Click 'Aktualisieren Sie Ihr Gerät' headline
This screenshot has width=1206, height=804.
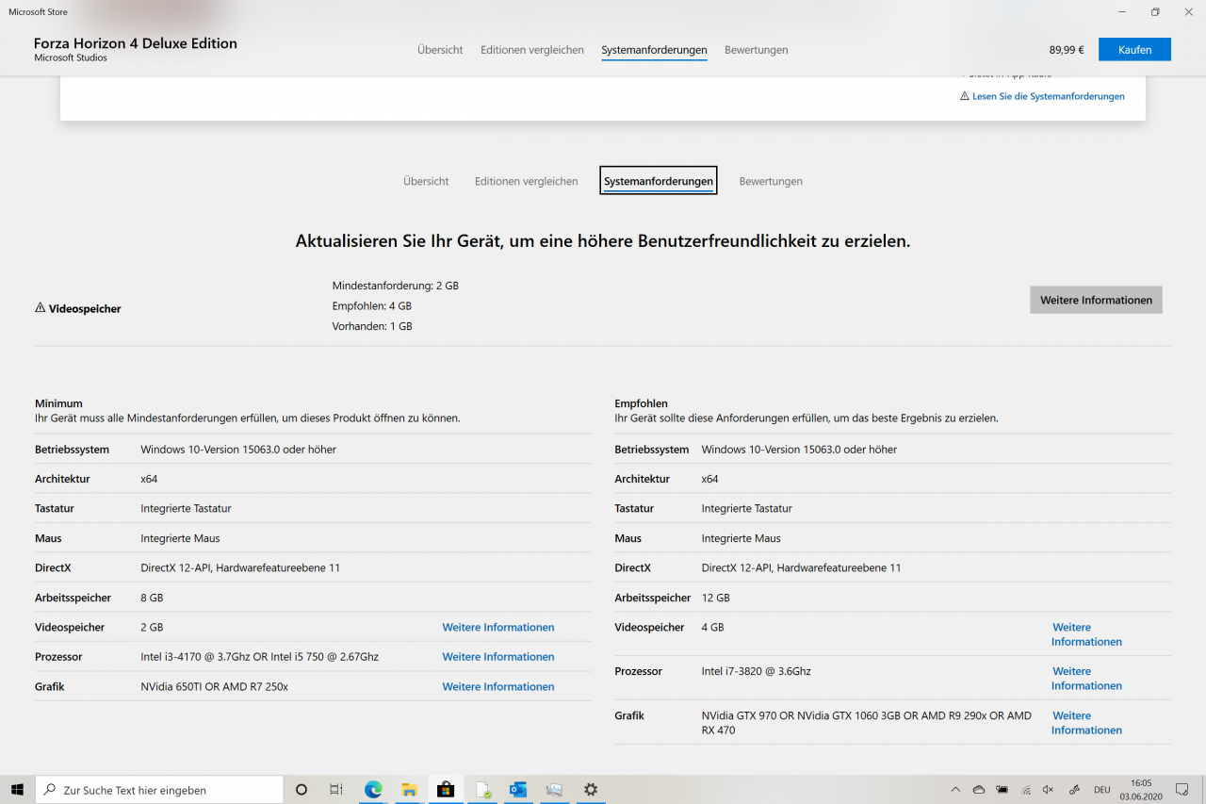[603, 241]
